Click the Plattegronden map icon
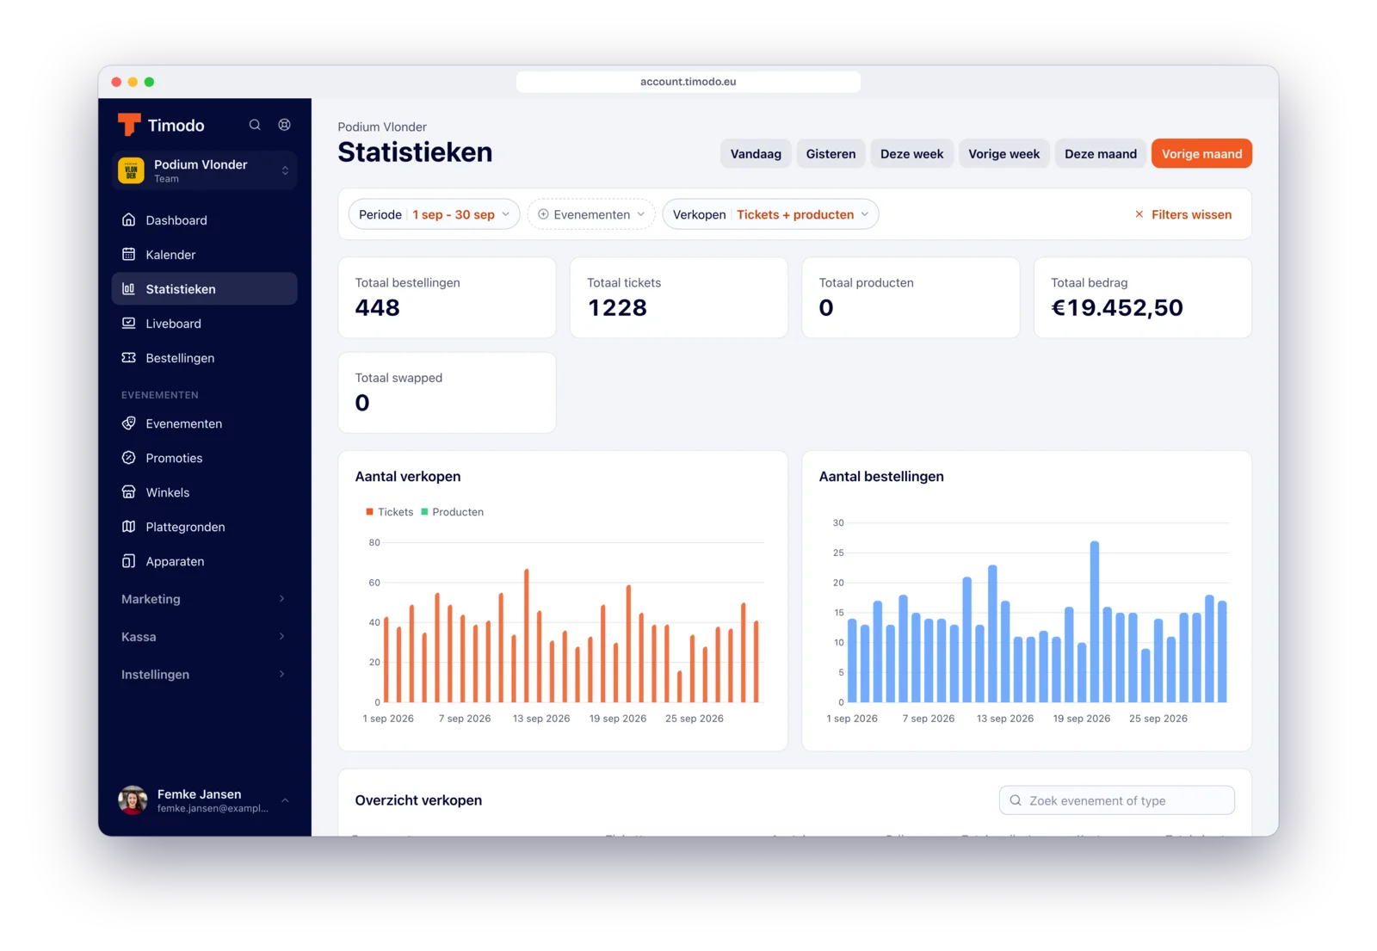 tap(129, 527)
